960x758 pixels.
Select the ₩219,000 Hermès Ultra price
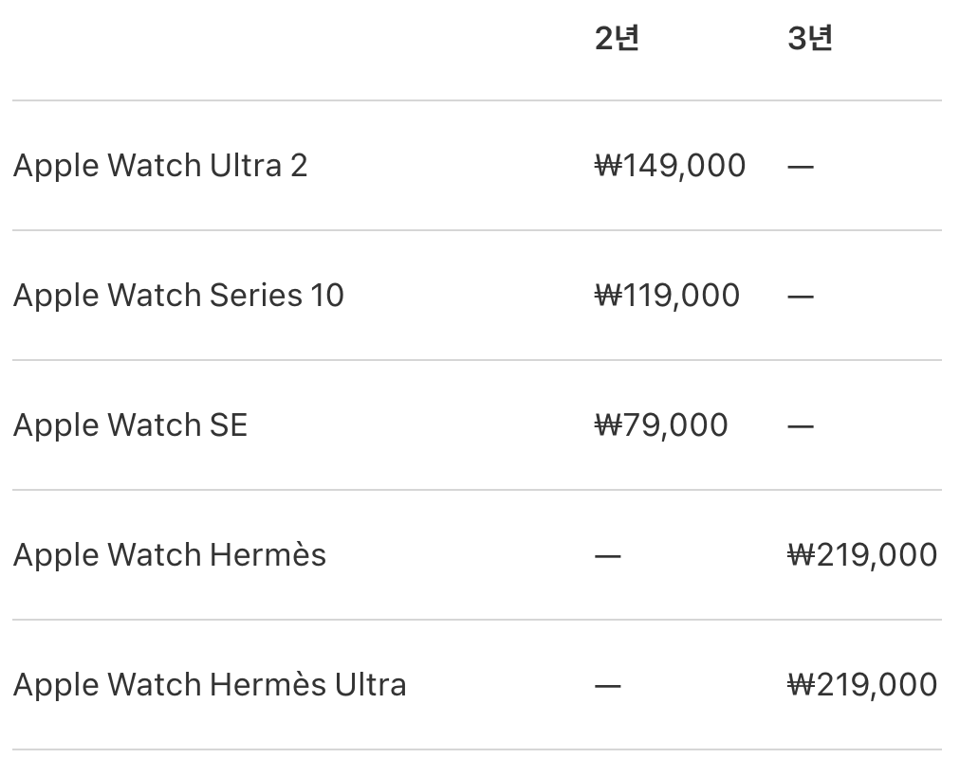point(862,685)
